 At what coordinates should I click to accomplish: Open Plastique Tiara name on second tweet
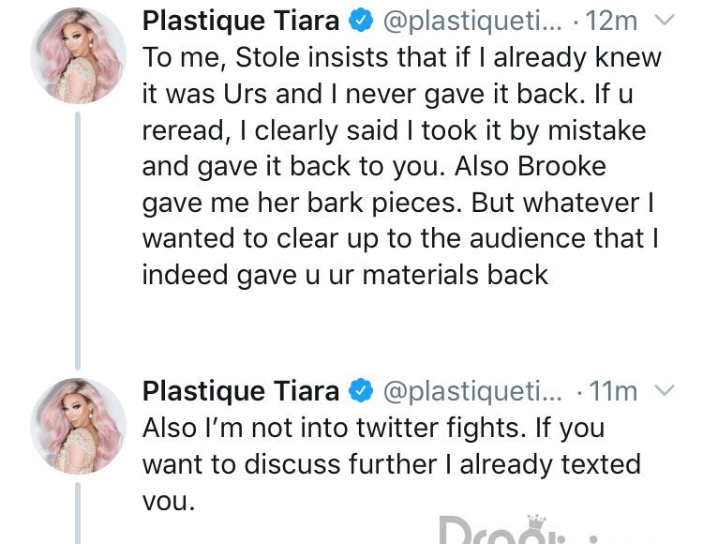[241, 391]
